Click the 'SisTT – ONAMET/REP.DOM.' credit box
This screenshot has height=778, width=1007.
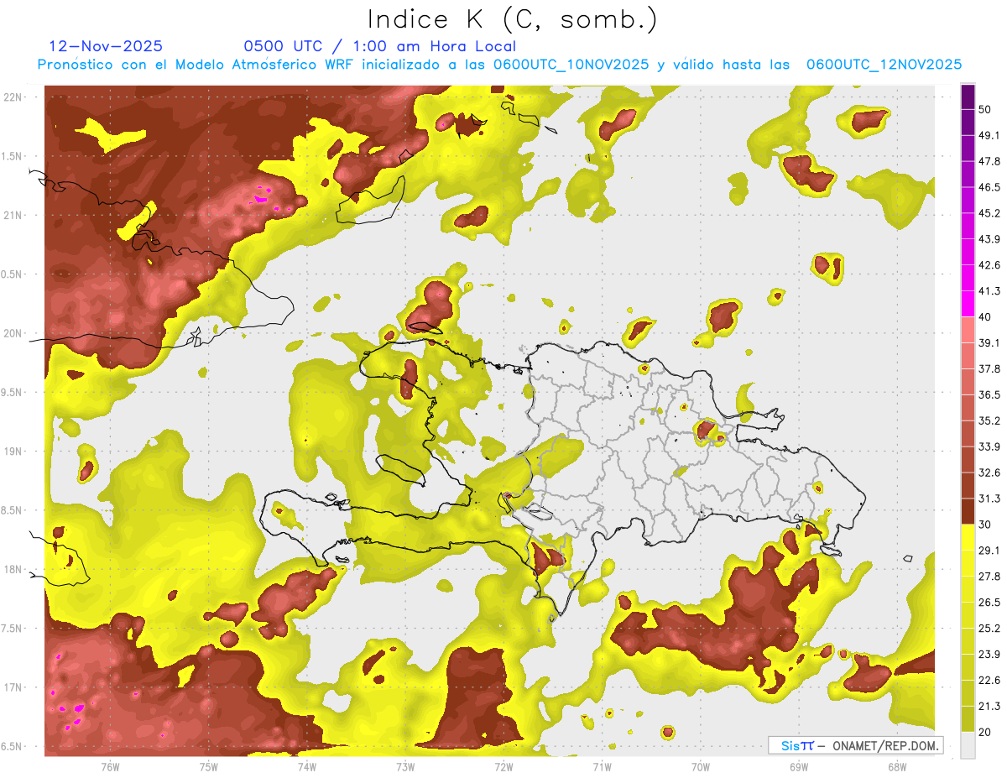tap(855, 745)
